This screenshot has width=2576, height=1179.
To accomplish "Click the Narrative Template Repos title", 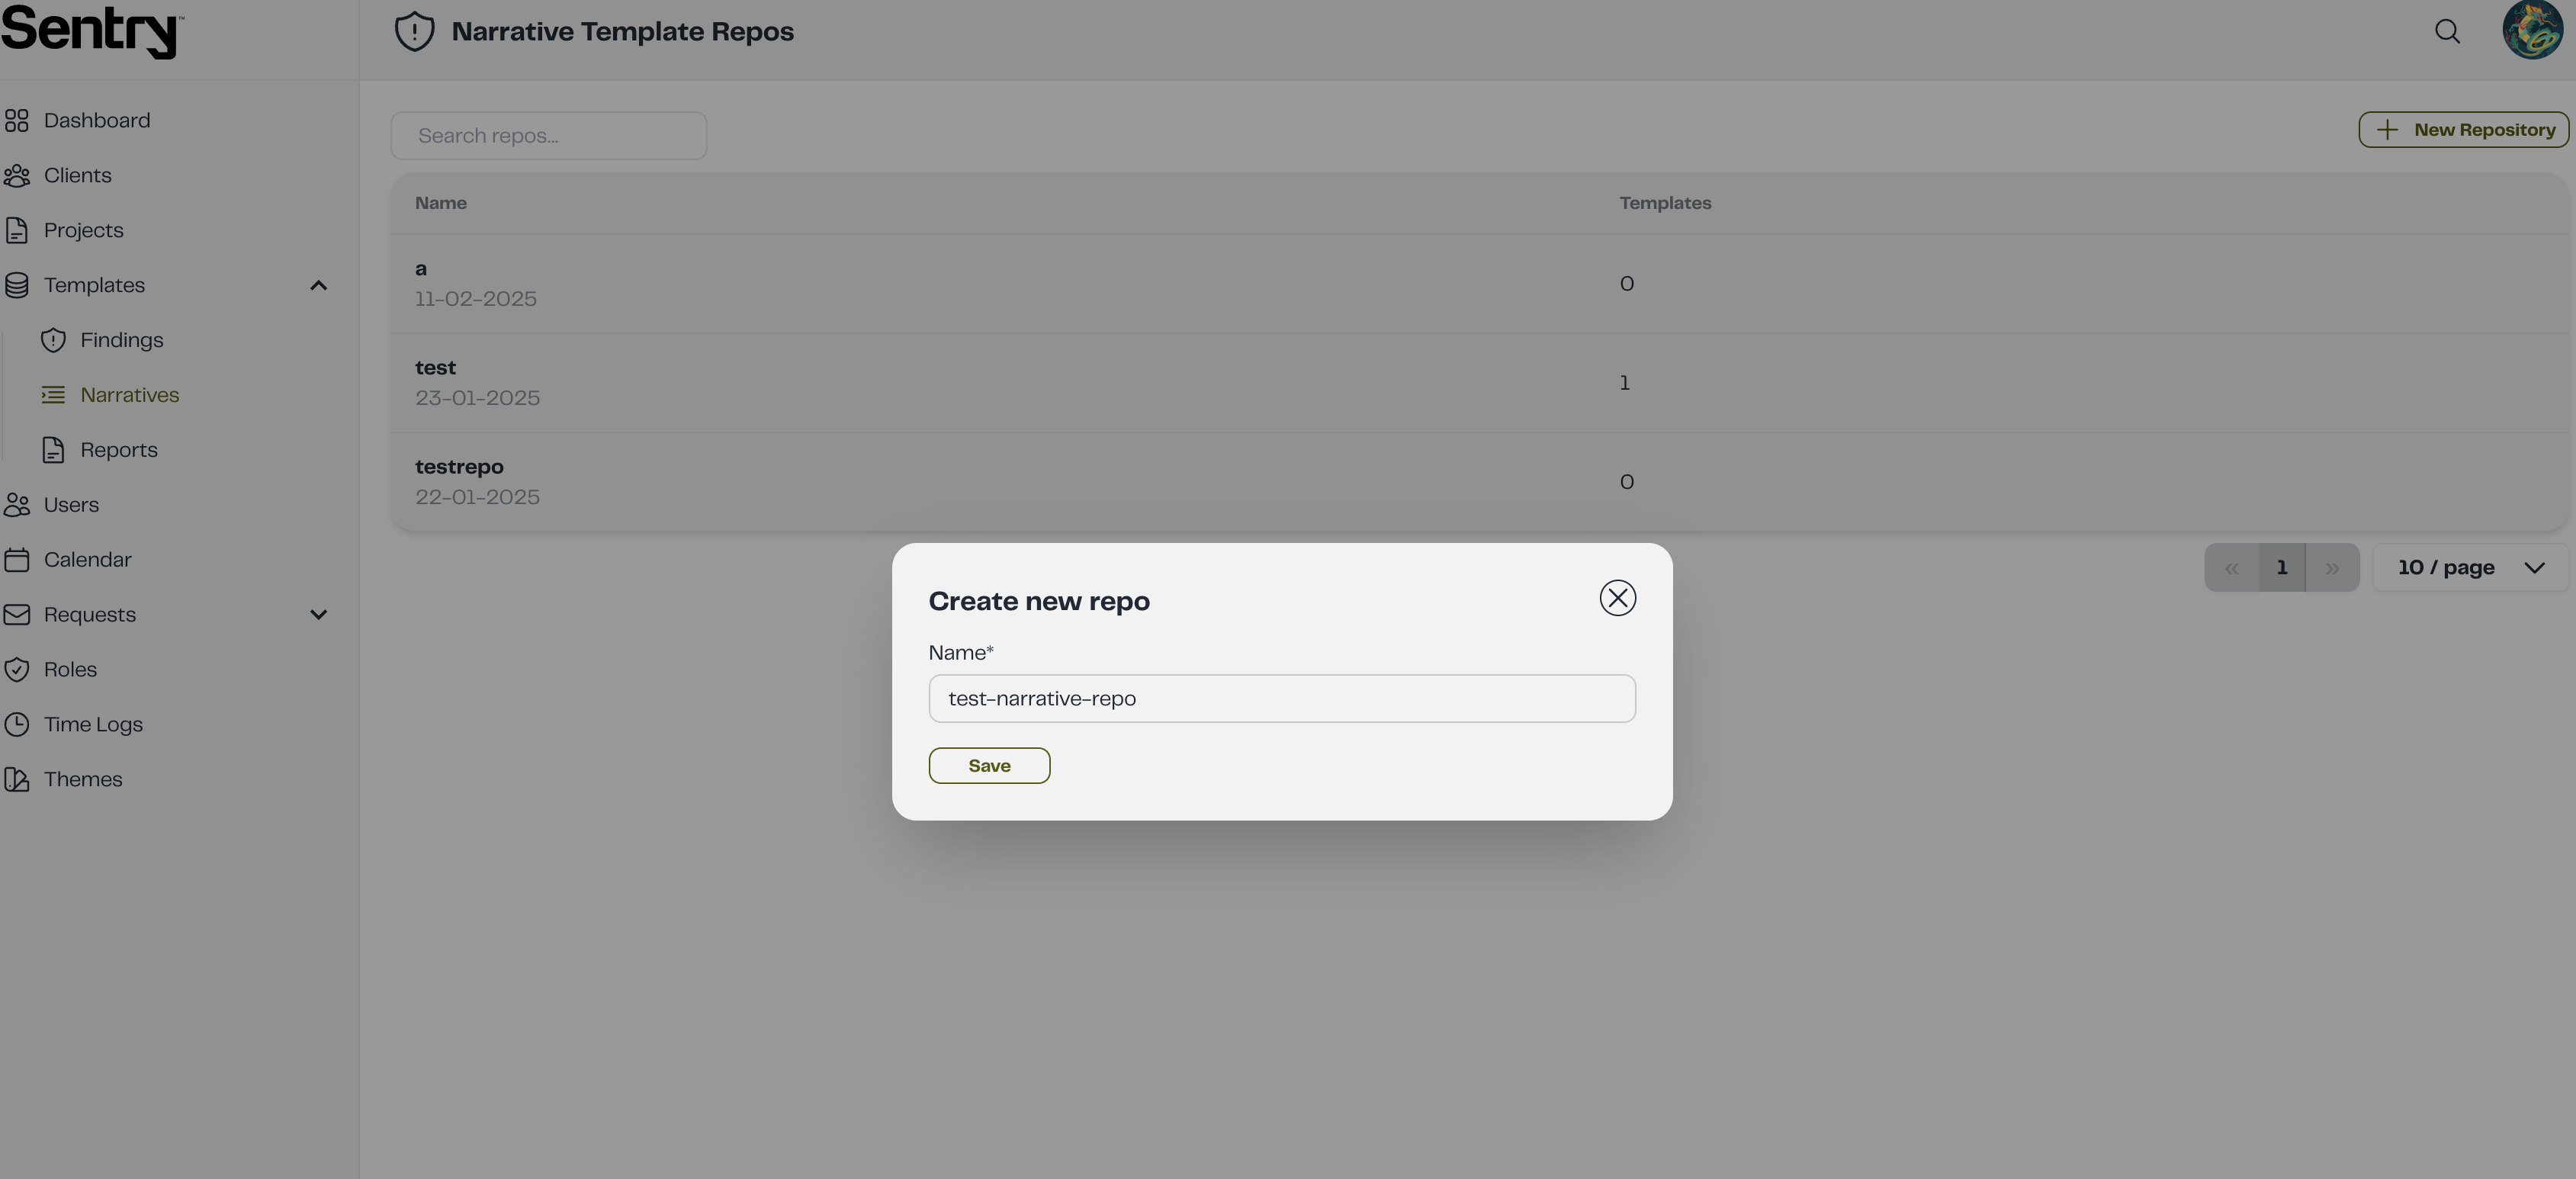I will (x=623, y=32).
